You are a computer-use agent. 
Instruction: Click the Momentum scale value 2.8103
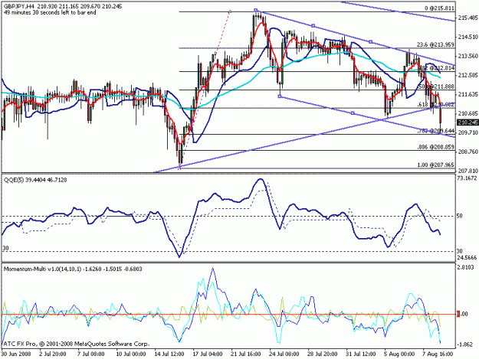[466, 267]
